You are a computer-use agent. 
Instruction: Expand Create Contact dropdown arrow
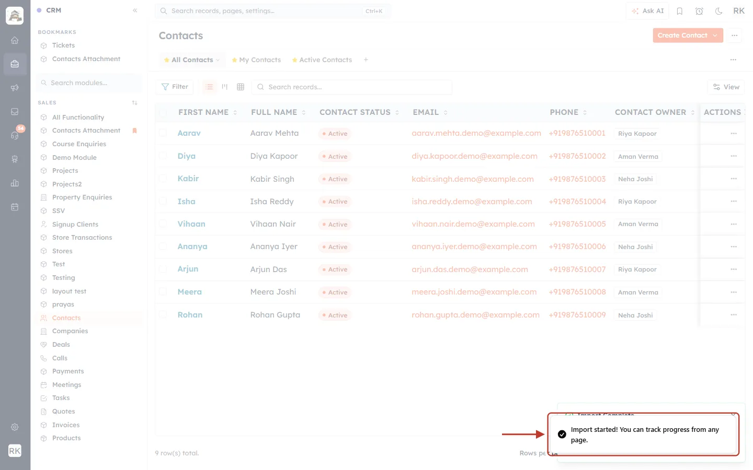coord(715,36)
